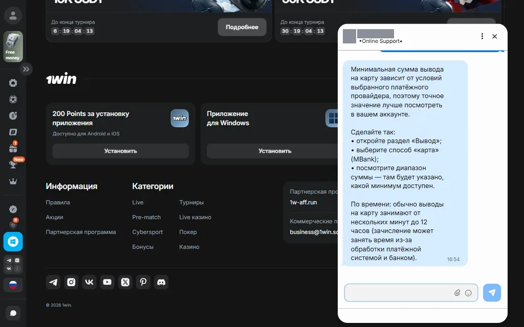Screen dimensions: 524x327
Task: Open the Instagram footer icon
Action: (x=71, y=282)
